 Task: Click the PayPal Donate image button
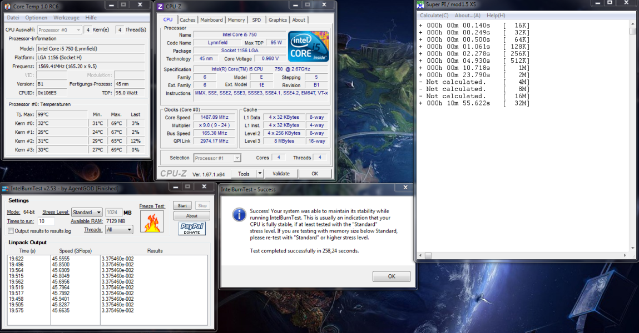[x=192, y=228]
